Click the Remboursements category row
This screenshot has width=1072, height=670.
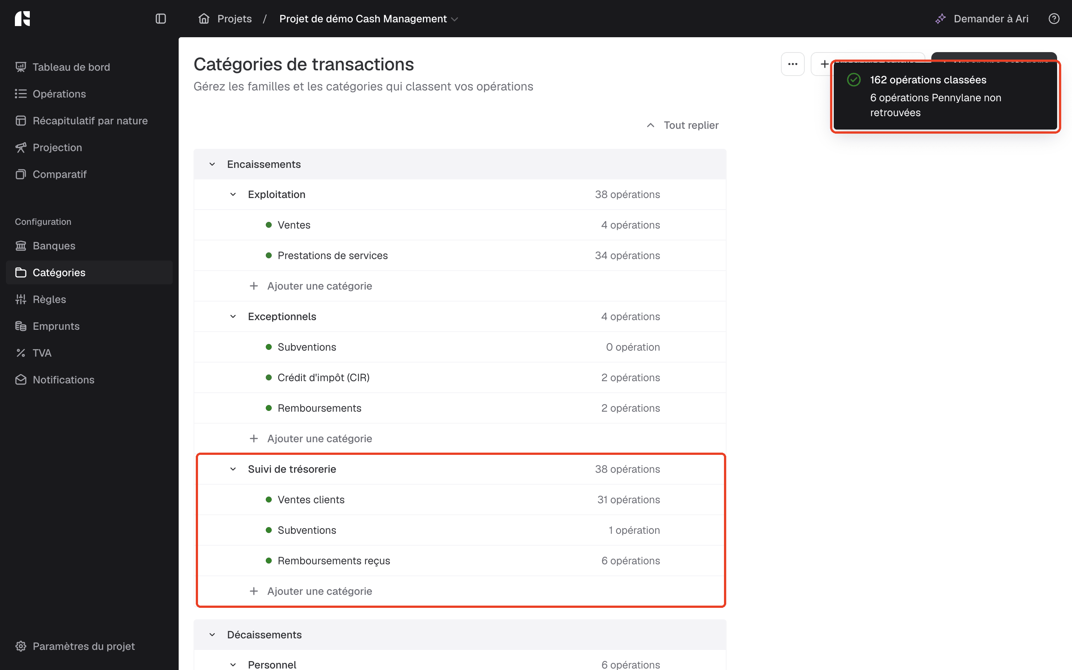(x=460, y=408)
